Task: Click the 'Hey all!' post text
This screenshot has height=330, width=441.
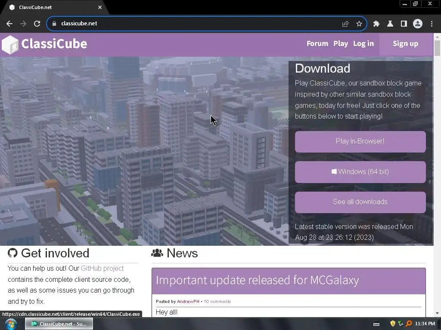Action: 167,312
